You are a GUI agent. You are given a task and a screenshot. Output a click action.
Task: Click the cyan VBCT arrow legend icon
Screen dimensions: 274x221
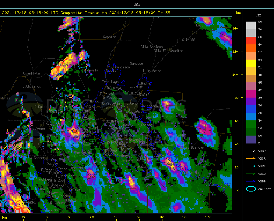click(251, 166)
